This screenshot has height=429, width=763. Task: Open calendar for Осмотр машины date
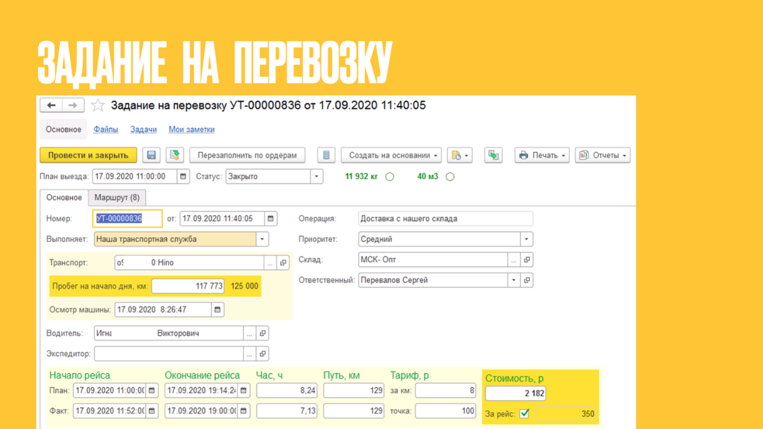pyautogui.click(x=218, y=310)
